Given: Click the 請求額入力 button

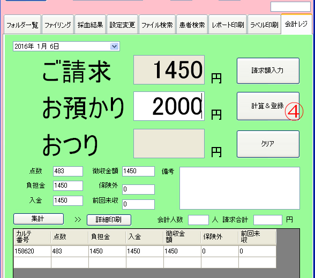Looking at the screenshot, I should click(x=268, y=71).
